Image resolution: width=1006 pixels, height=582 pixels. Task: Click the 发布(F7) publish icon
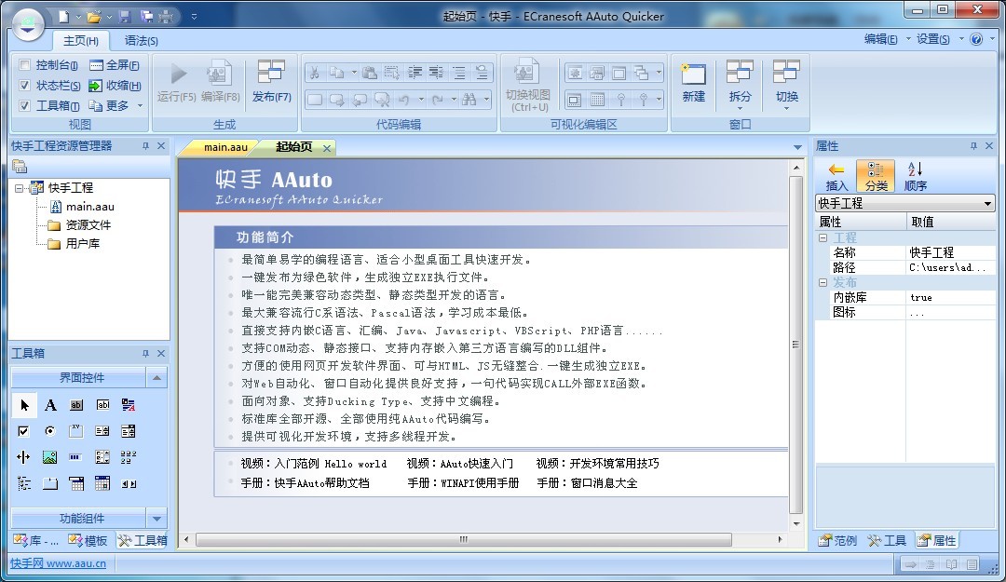coord(271,73)
